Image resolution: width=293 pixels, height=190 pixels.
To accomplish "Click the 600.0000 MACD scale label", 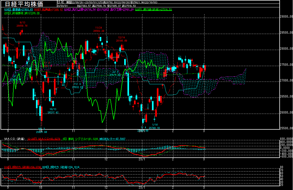I will click(x=286, y=139).
